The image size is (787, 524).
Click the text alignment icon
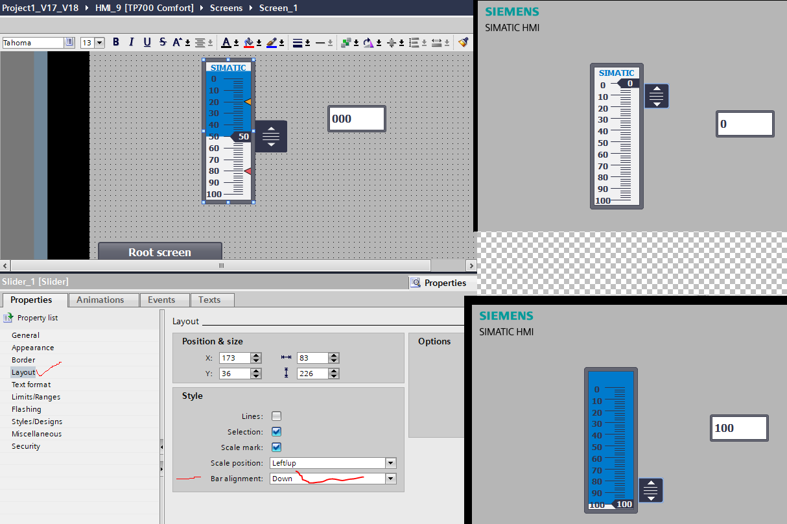[x=201, y=42]
